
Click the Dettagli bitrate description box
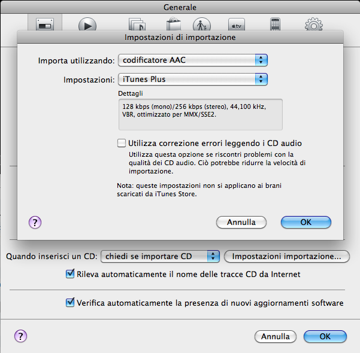(201, 114)
